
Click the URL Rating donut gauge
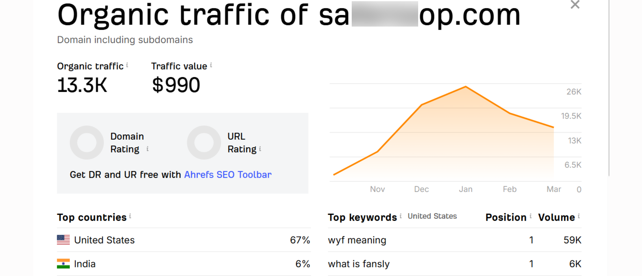click(x=204, y=143)
